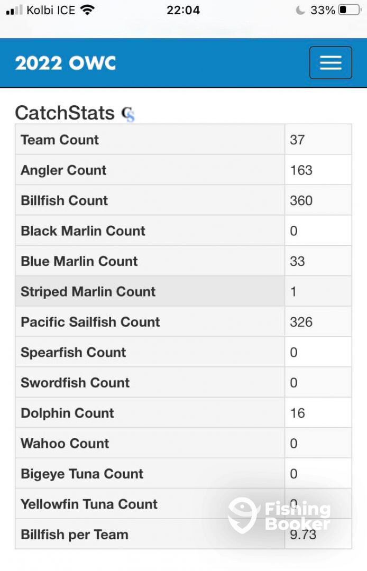Tap the Billfish Count value 360
Screen dimensions: 367x571
301,200
